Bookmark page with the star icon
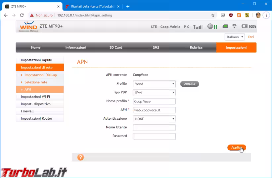The height and width of the screenshot is (178, 272). (x=213, y=15)
